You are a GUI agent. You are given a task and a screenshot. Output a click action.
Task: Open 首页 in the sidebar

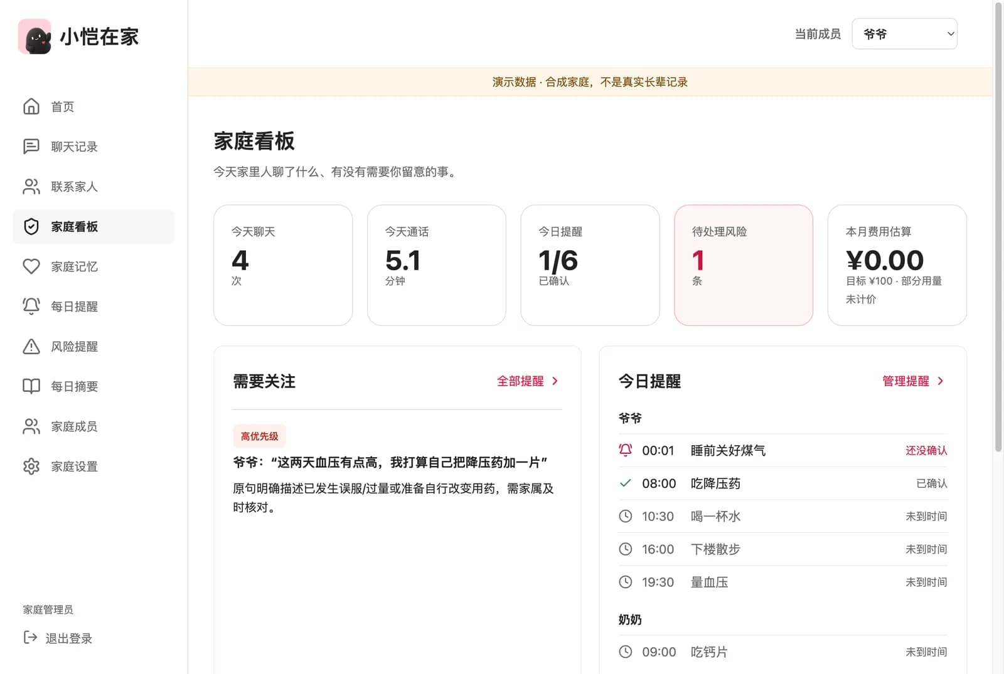pyautogui.click(x=93, y=107)
